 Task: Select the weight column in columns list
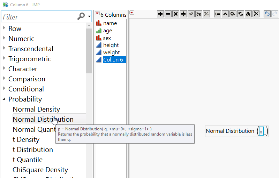pos(111,52)
